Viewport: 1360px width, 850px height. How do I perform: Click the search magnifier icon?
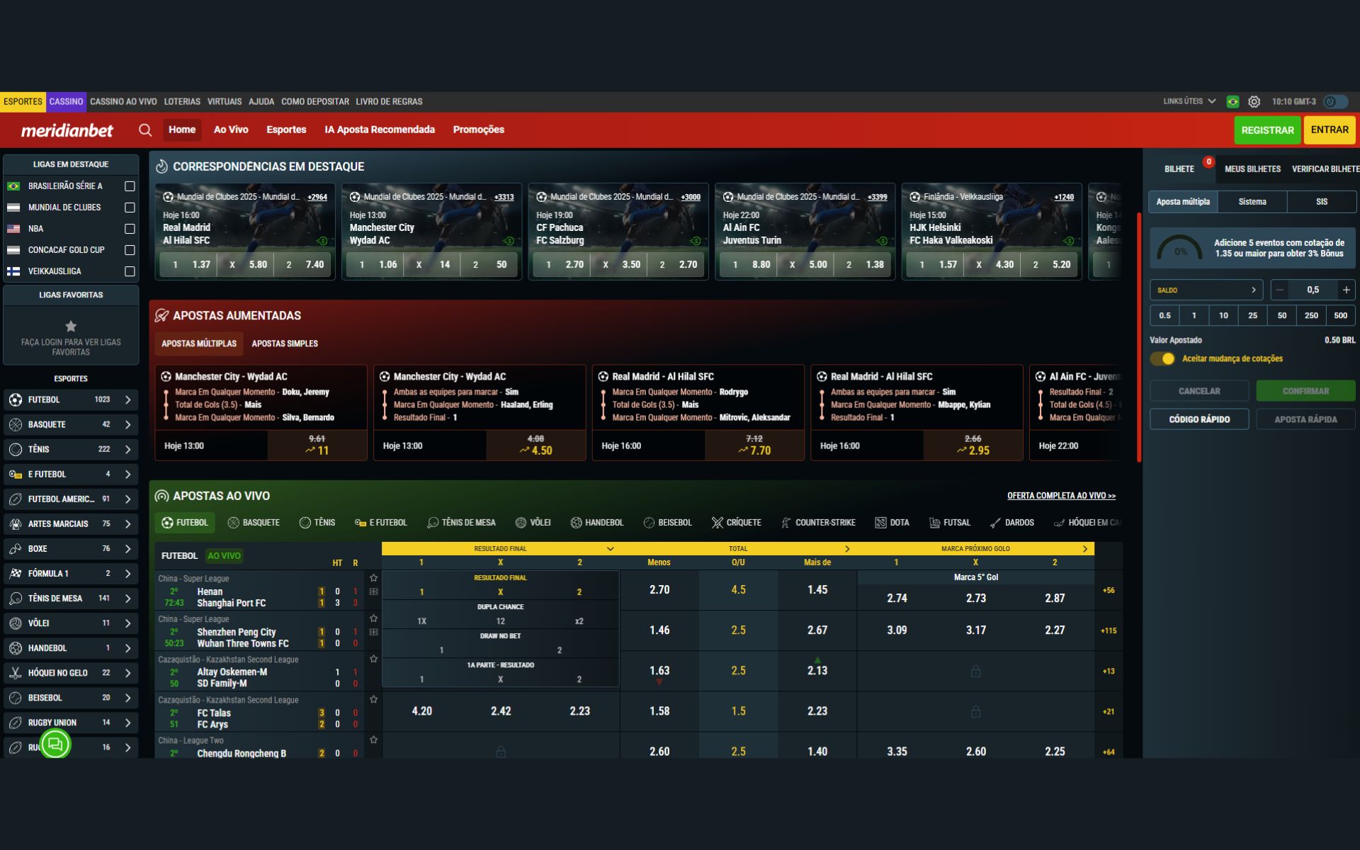(x=145, y=130)
